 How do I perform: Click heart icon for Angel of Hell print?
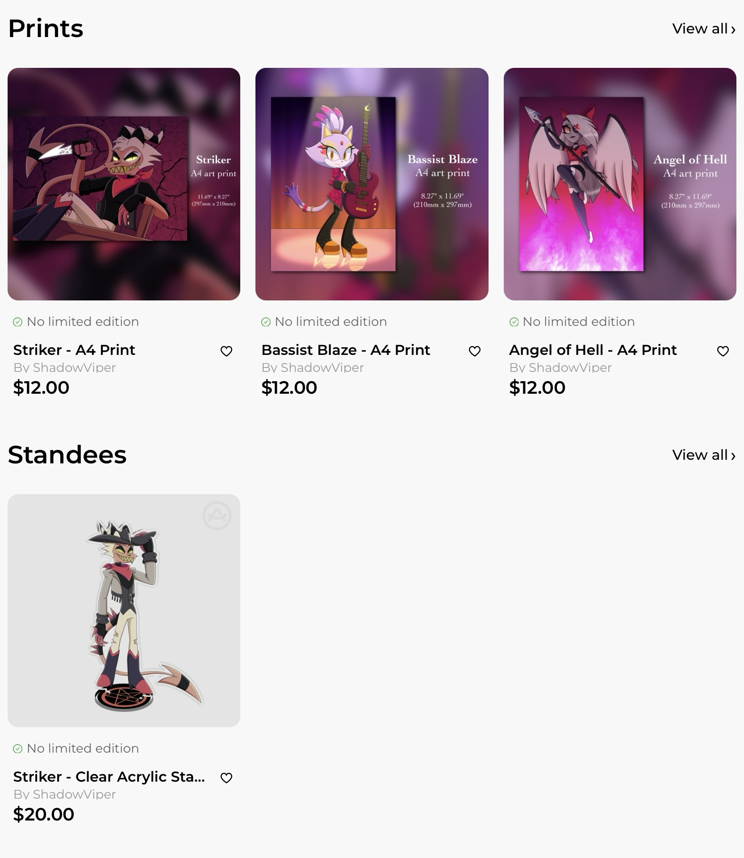tap(723, 351)
